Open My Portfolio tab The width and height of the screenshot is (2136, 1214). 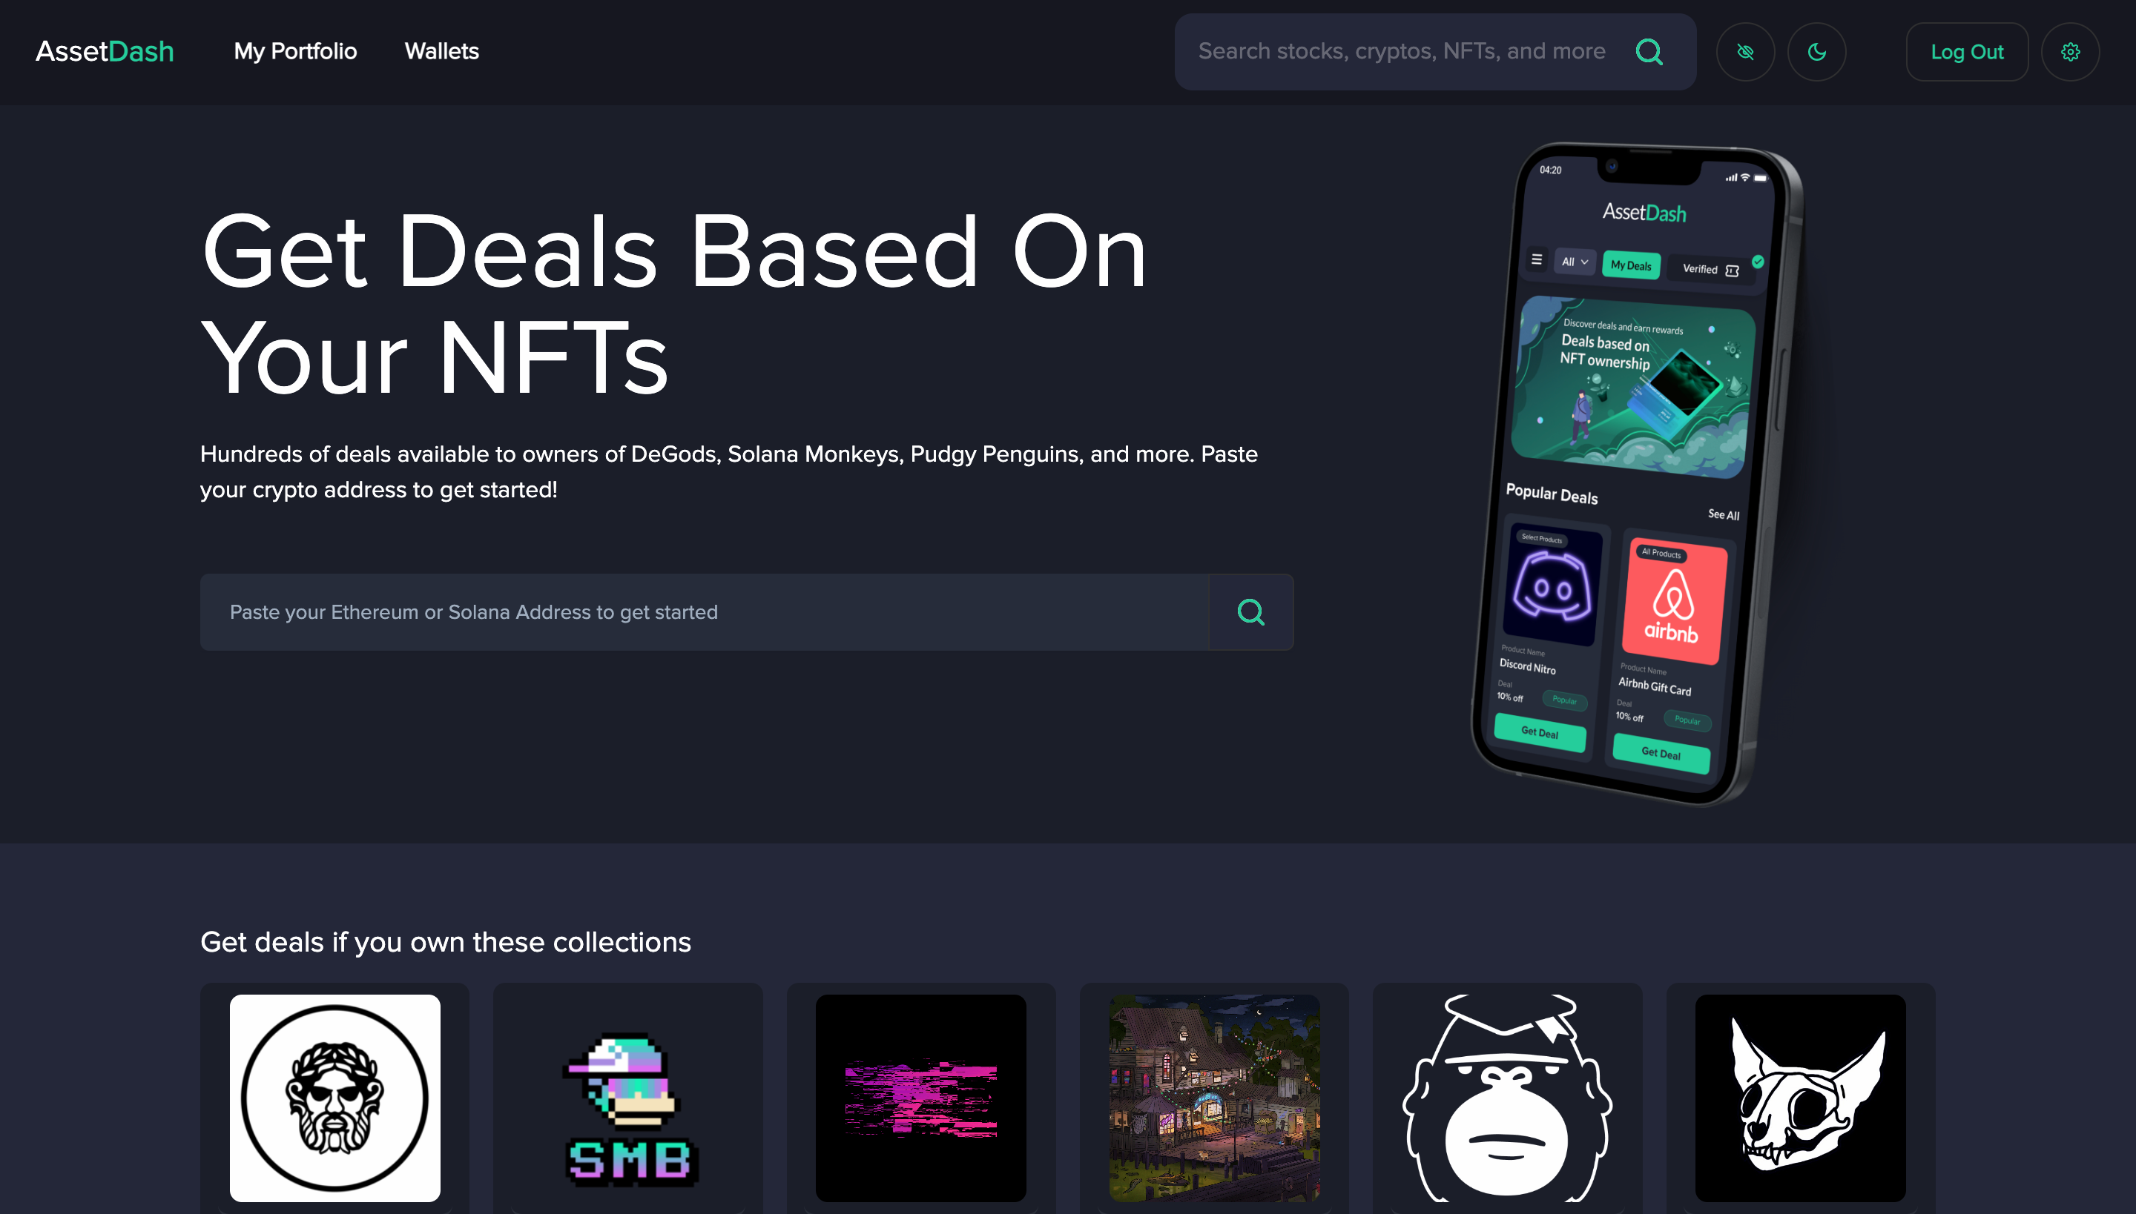point(295,52)
